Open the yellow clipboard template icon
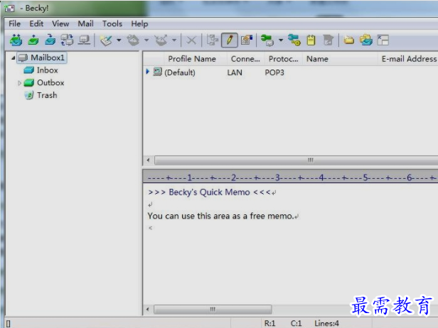Image resolution: width=438 pixels, height=328 pixels. 311,40
